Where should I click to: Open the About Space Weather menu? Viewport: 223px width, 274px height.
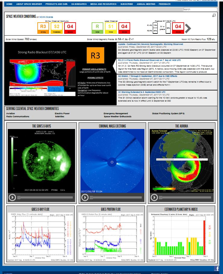coord(29,4)
